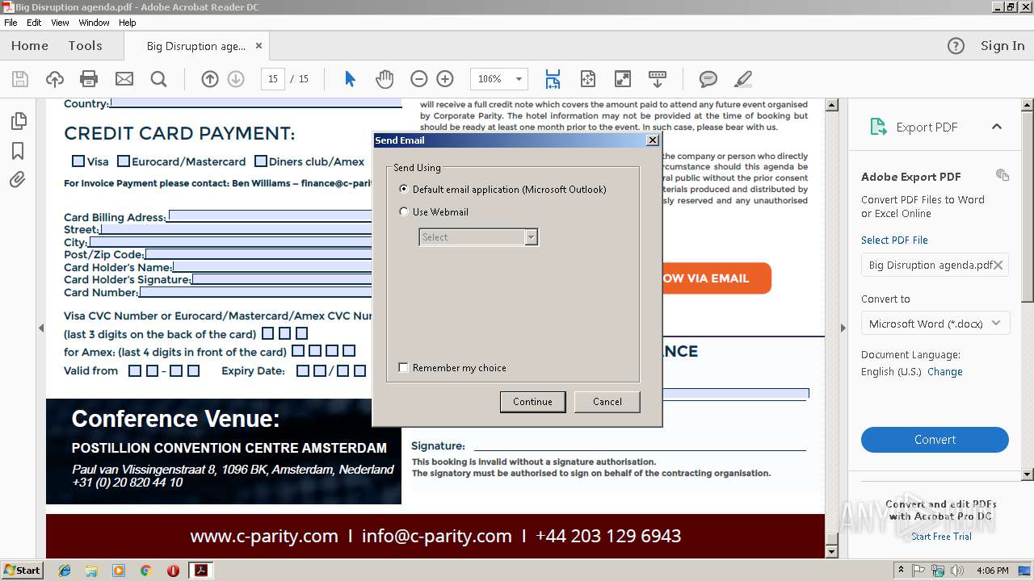Open the highlight pen tool
This screenshot has width=1034, height=581.
742,79
